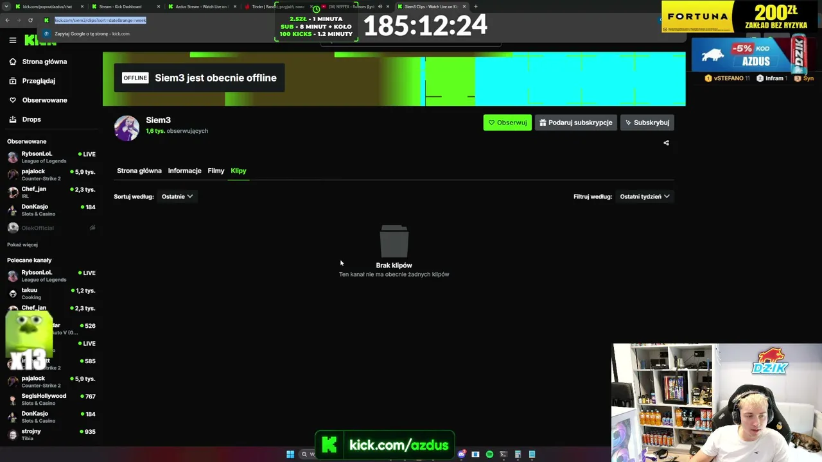Screen dimensions: 822x462
Task: Open the notepad app from the taskbar
Action: click(x=532, y=454)
